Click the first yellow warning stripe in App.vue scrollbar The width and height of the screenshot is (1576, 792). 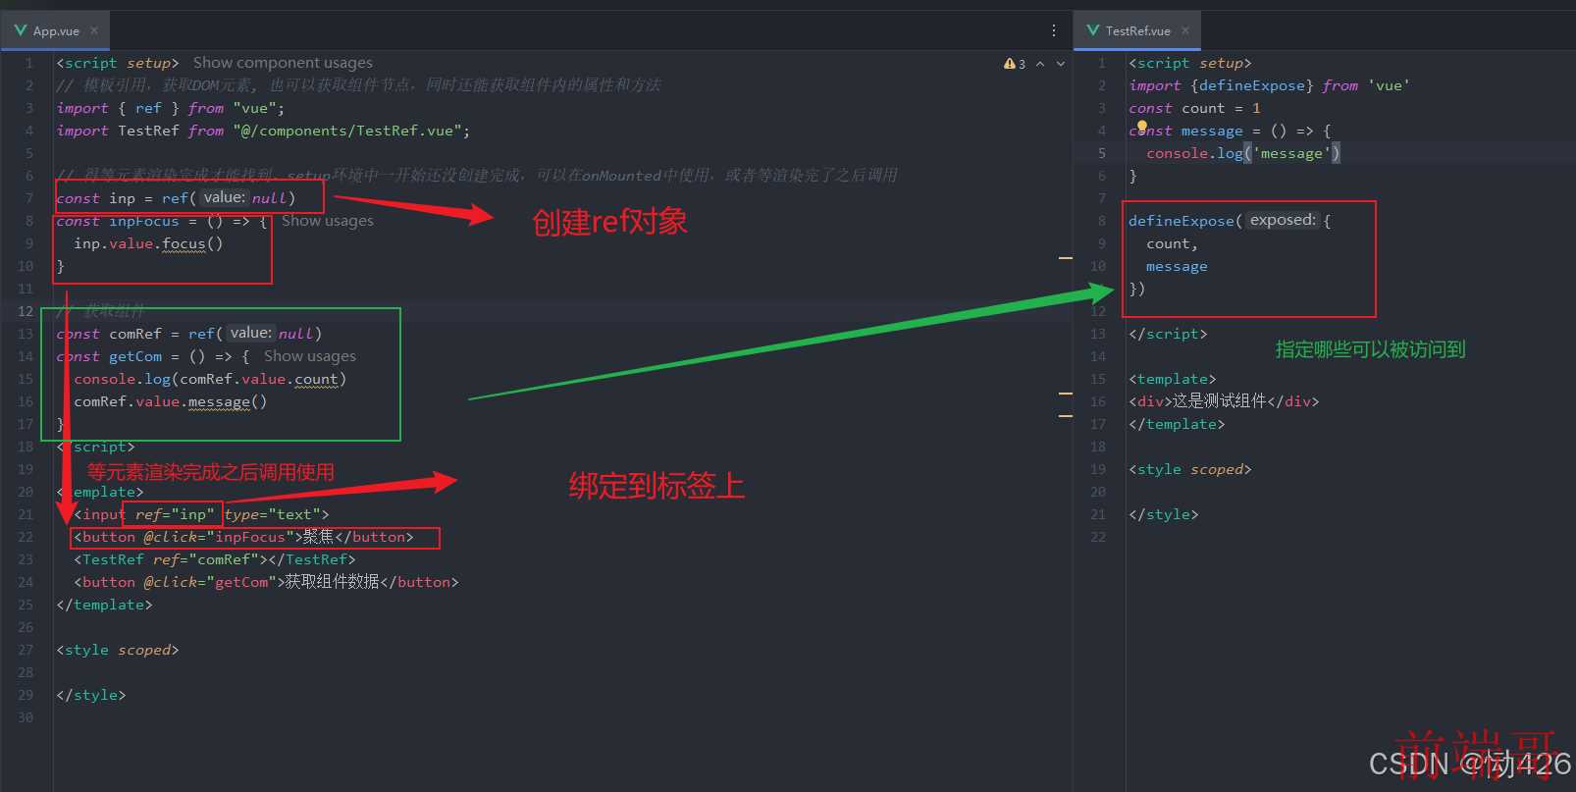[1065, 258]
